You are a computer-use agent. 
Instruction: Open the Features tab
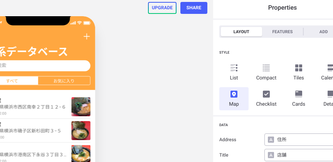click(x=282, y=32)
